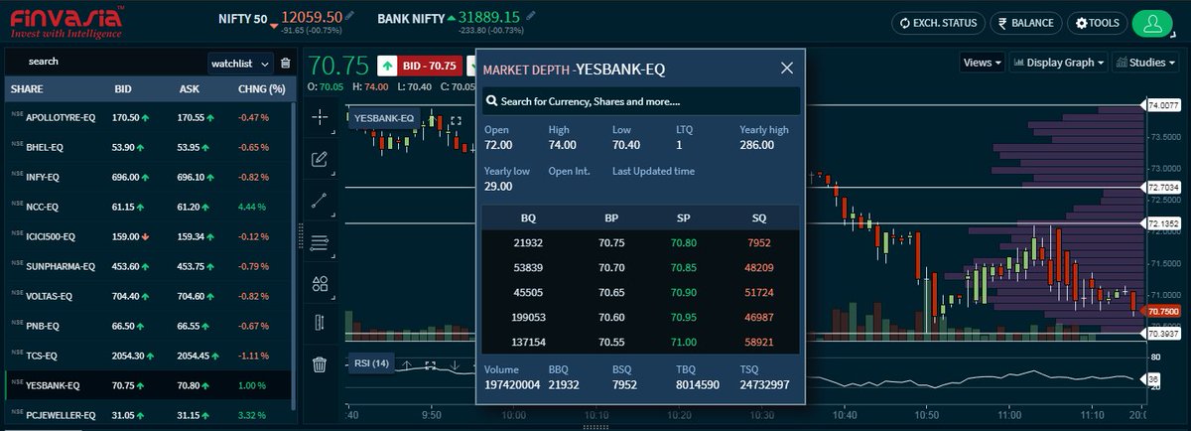Maximize the RSI panel

point(431,364)
